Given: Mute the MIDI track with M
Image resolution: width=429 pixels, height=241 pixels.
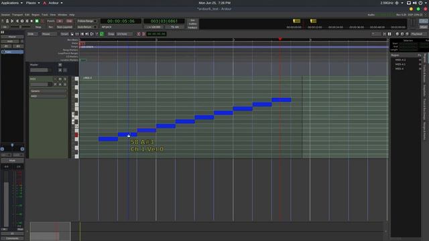Looking at the screenshot, I should pos(60,79).
